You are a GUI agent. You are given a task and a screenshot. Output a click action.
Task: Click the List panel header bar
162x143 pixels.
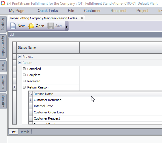[x=85, y=35]
